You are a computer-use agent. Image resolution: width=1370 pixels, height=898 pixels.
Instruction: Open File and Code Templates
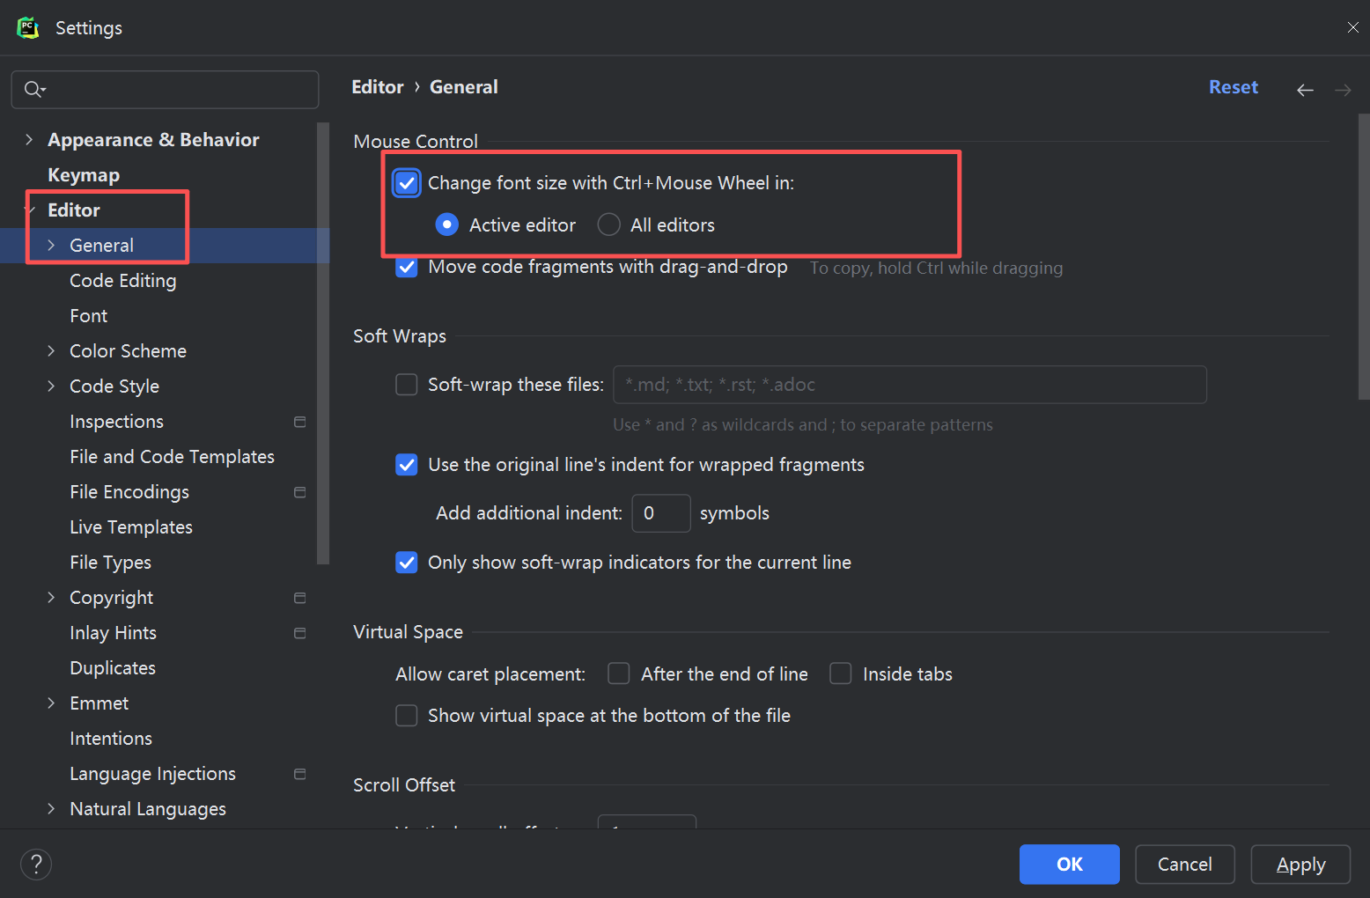click(x=173, y=457)
